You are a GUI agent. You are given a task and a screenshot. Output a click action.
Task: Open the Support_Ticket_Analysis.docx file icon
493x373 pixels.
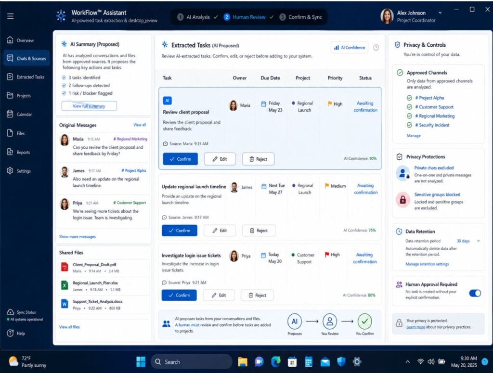65,304
